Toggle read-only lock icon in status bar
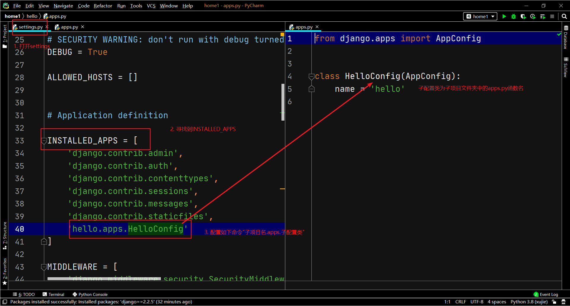The width and height of the screenshot is (570, 306). (x=554, y=302)
